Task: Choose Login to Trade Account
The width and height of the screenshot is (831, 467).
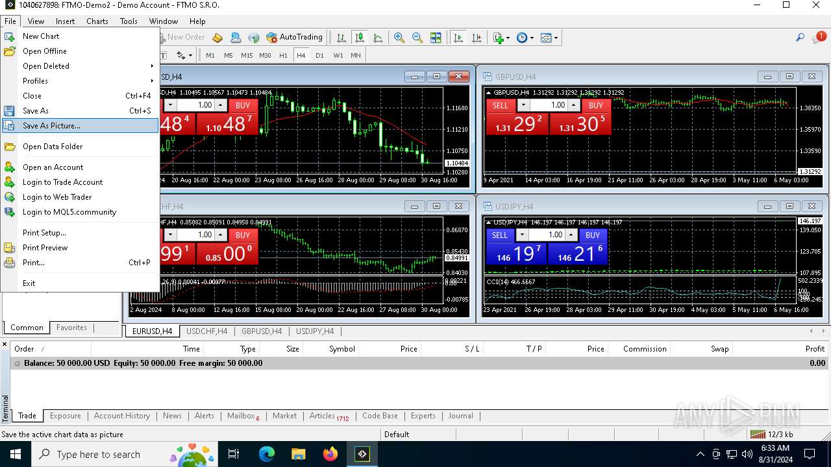Action: point(80,182)
